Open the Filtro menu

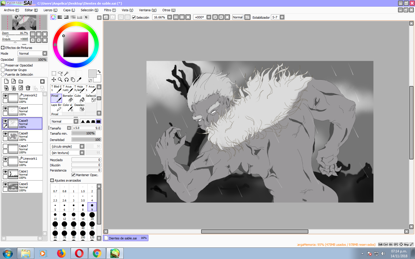[x=110, y=10]
